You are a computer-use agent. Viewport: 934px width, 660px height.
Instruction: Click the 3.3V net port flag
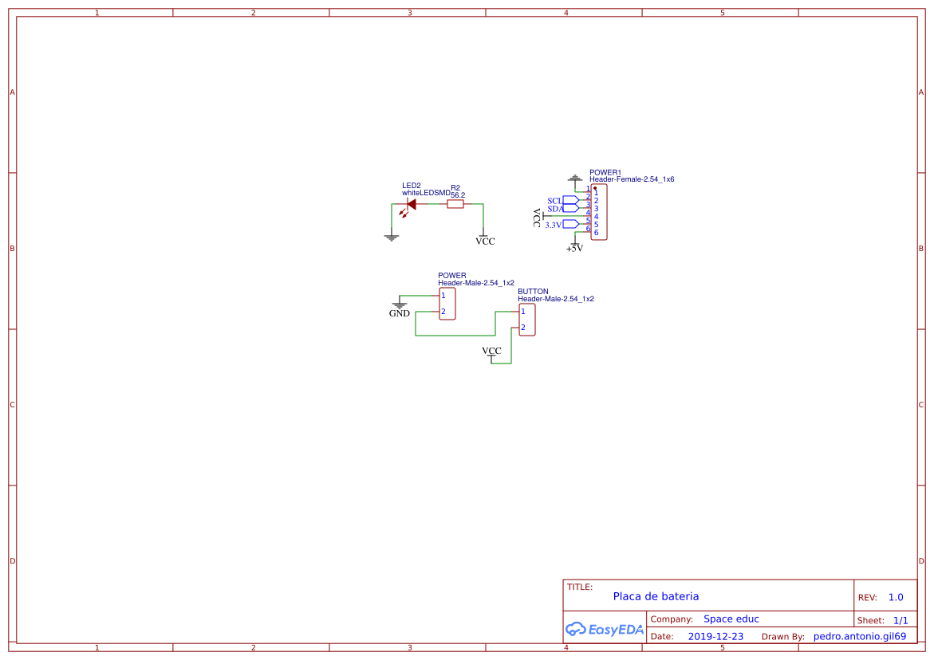pyautogui.click(x=570, y=225)
